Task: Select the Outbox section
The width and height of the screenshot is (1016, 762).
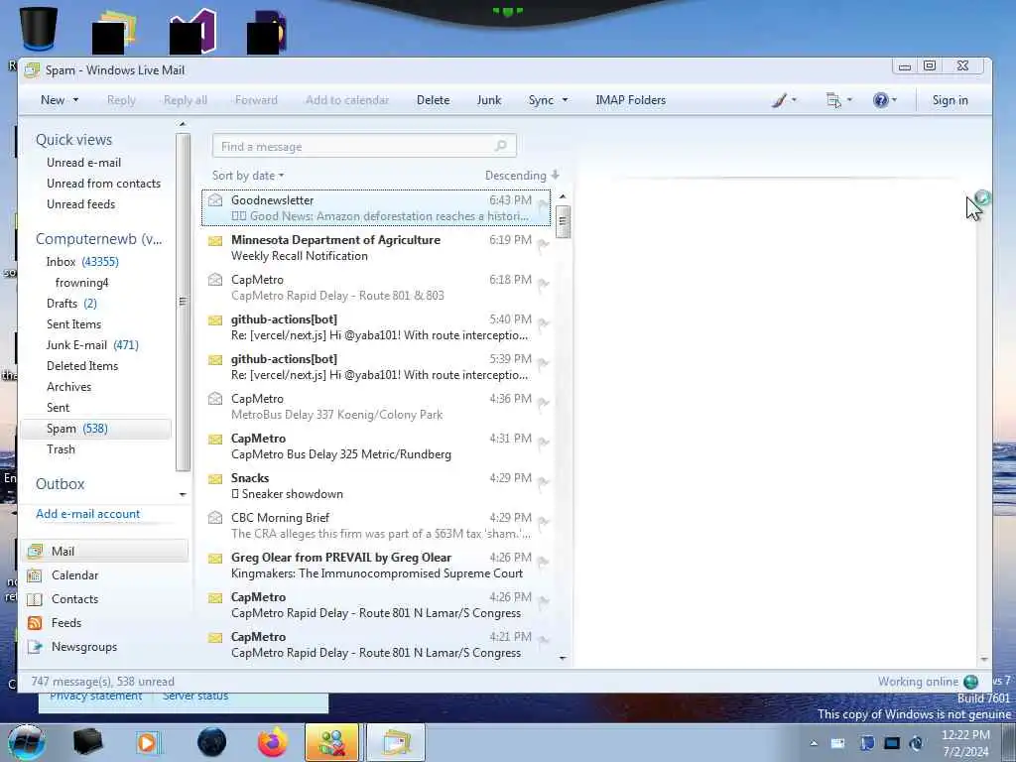Action: pos(61,484)
